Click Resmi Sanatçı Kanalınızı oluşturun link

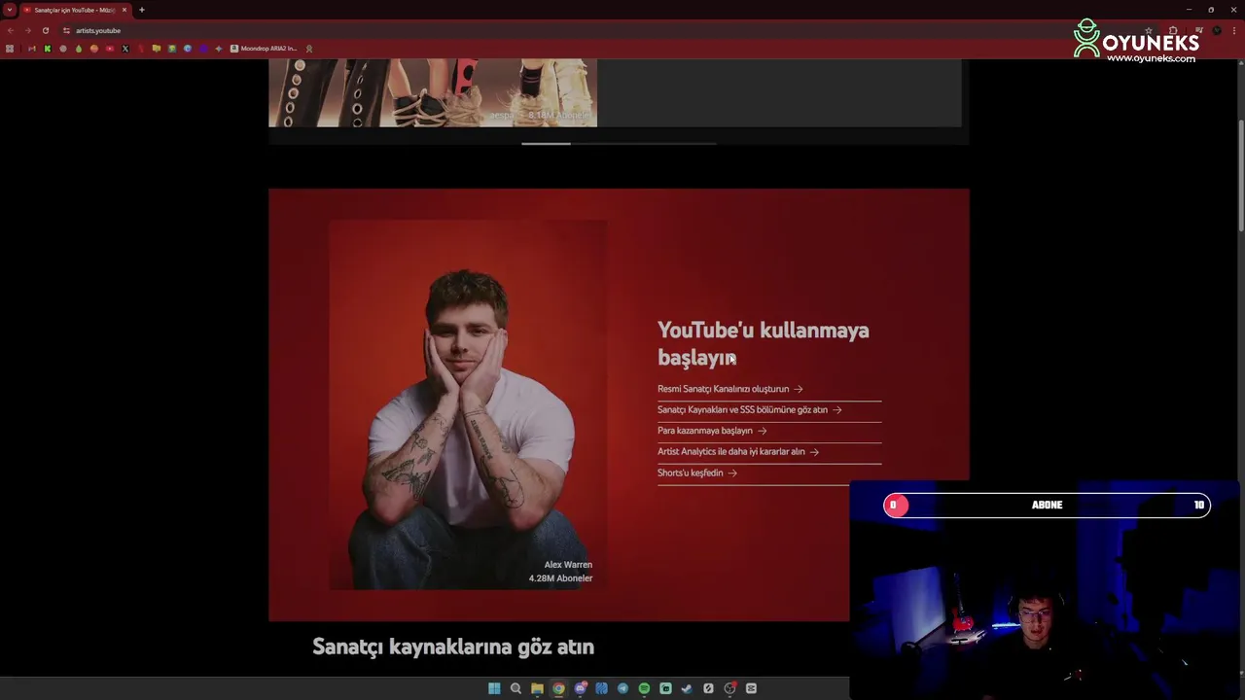(x=729, y=389)
